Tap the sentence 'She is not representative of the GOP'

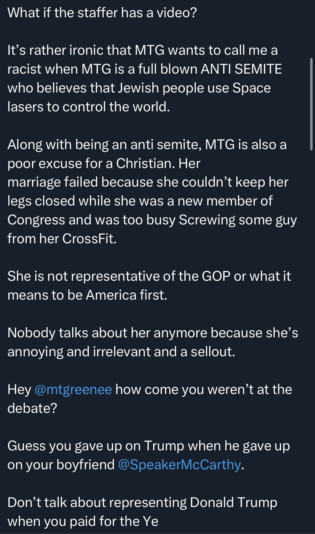149,286
